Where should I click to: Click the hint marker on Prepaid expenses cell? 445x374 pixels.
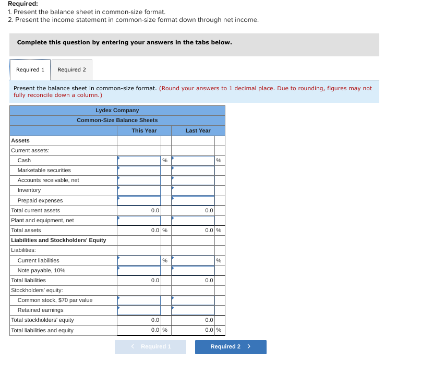[119, 198]
